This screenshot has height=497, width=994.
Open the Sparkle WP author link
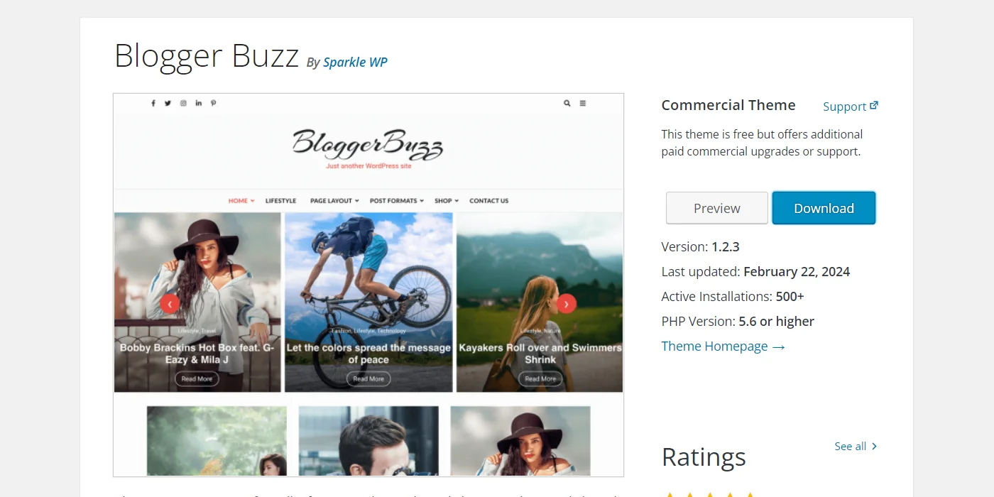[355, 62]
